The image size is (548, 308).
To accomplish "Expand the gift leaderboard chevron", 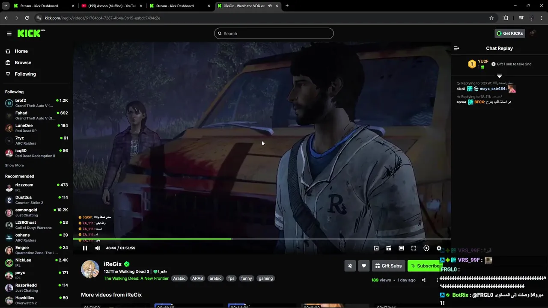I will point(499,76).
